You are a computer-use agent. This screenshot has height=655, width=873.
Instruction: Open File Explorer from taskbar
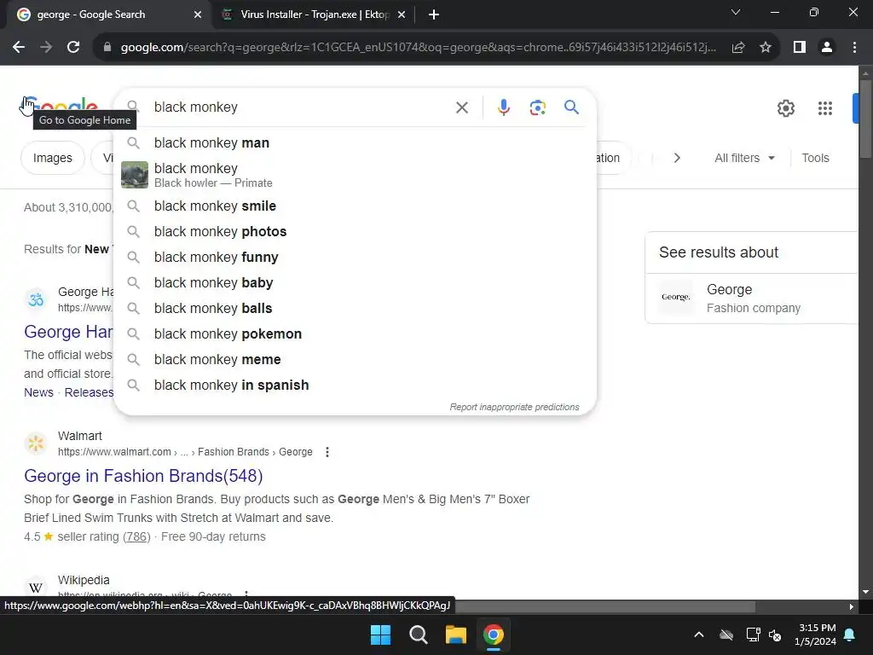[455, 635]
